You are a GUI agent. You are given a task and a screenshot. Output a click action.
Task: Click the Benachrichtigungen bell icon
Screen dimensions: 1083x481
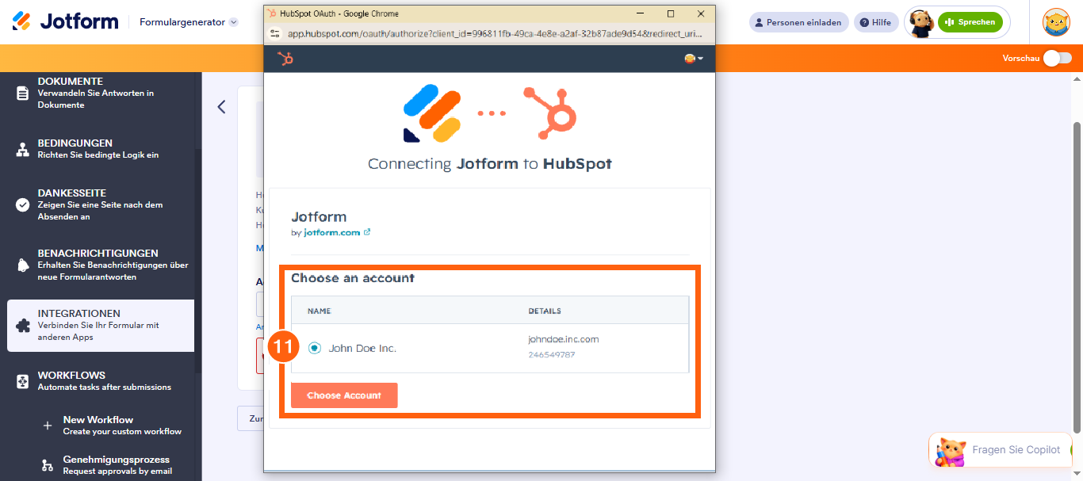click(22, 265)
